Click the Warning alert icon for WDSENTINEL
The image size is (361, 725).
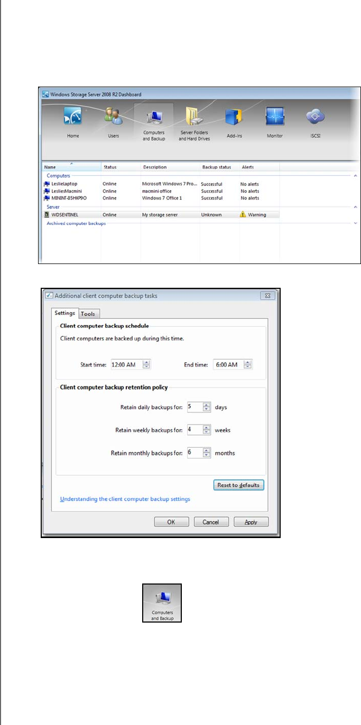coord(243,215)
